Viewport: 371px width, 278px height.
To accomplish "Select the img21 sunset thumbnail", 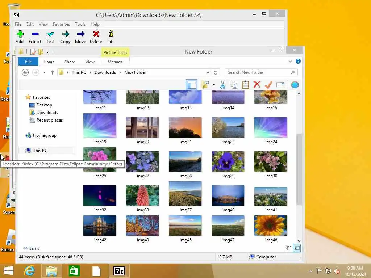I will click(x=185, y=127).
